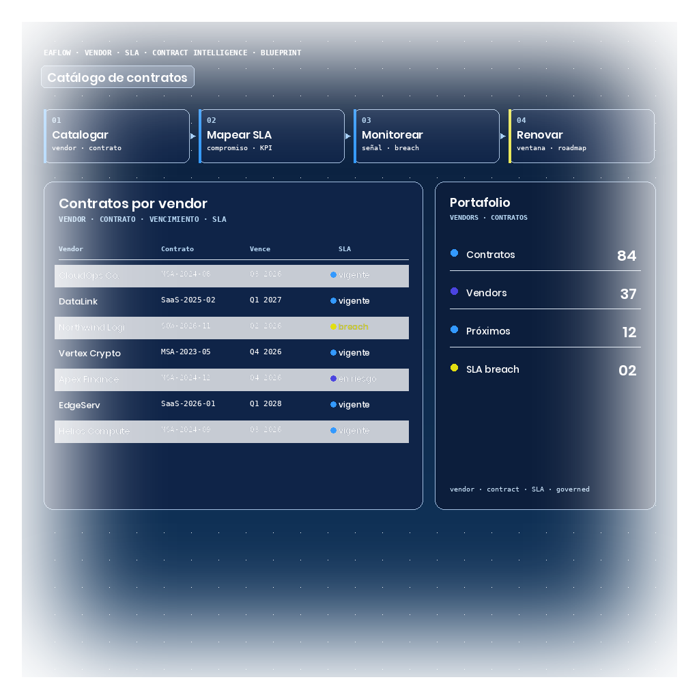
Task: Click the vigente label in EdgeServ row
Action: (354, 405)
